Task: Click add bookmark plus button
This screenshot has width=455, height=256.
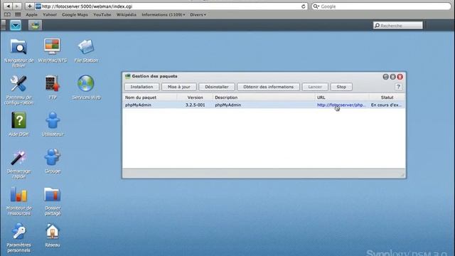Action: click(x=29, y=6)
